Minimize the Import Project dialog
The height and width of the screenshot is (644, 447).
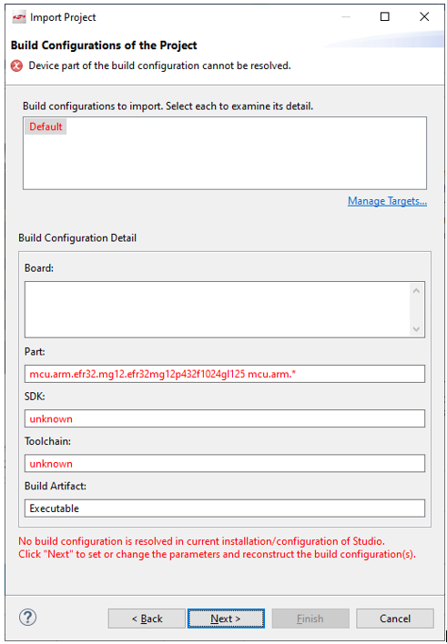pyautogui.click(x=346, y=16)
